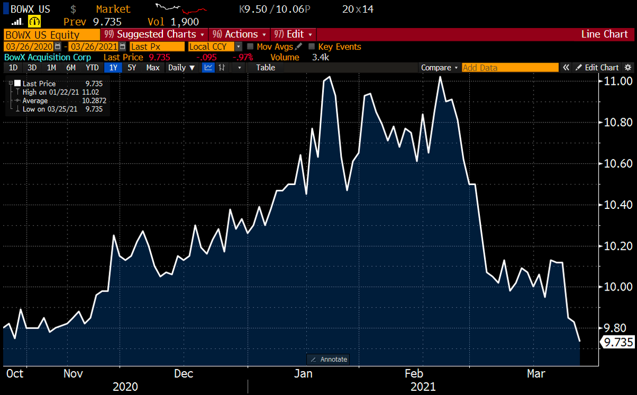The height and width of the screenshot is (395, 637).
Task: Select the 1Y time range
Action: point(113,67)
